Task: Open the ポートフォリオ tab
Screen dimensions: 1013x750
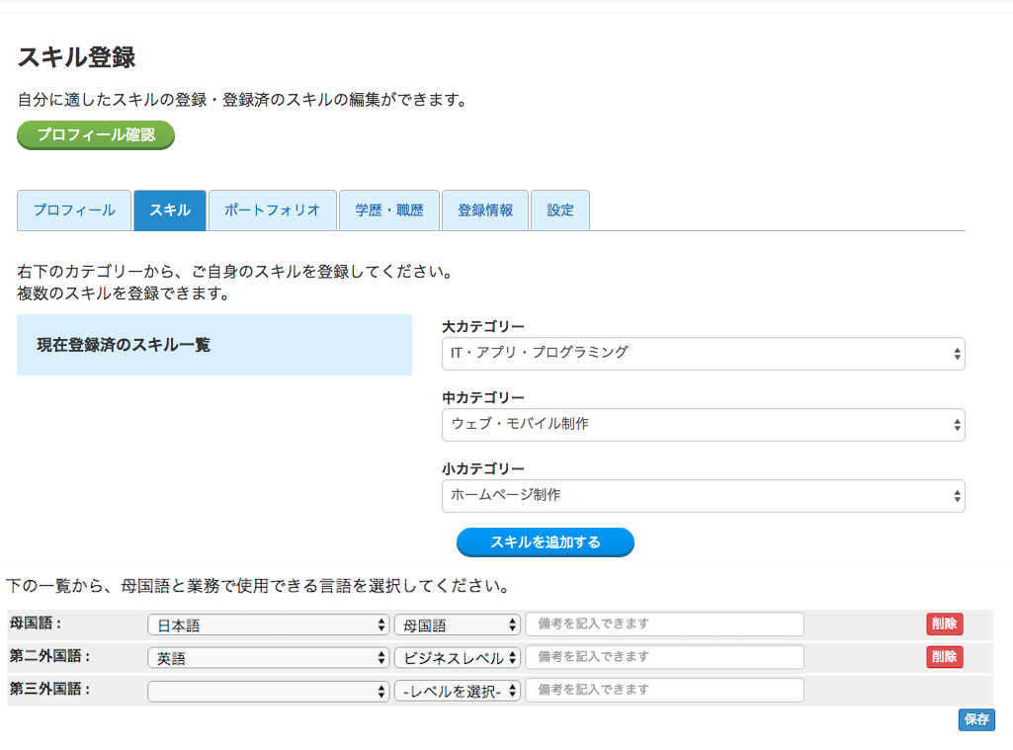Action: 273,210
